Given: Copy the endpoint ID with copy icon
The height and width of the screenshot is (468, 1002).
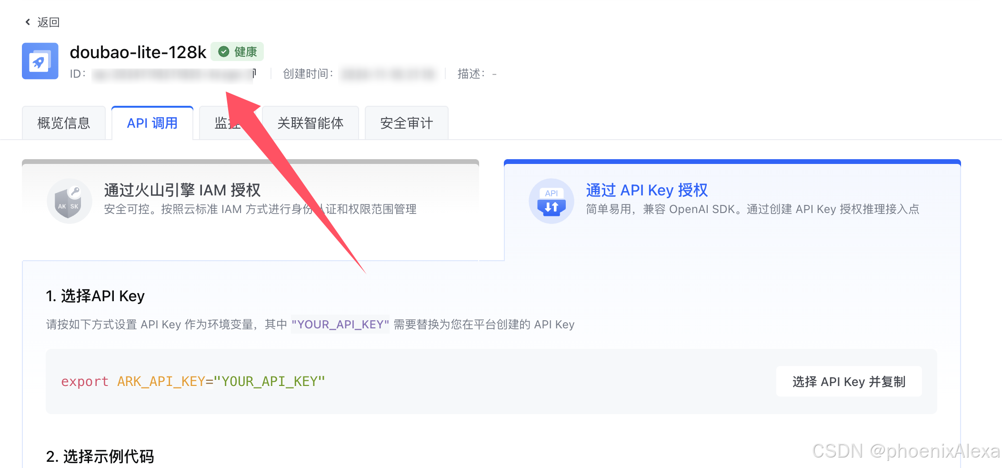Looking at the screenshot, I should [x=254, y=73].
